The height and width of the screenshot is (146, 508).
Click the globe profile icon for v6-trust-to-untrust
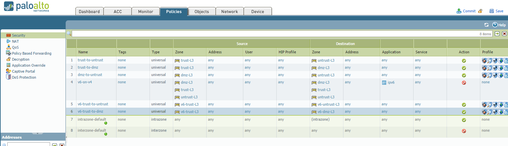click(x=500, y=105)
